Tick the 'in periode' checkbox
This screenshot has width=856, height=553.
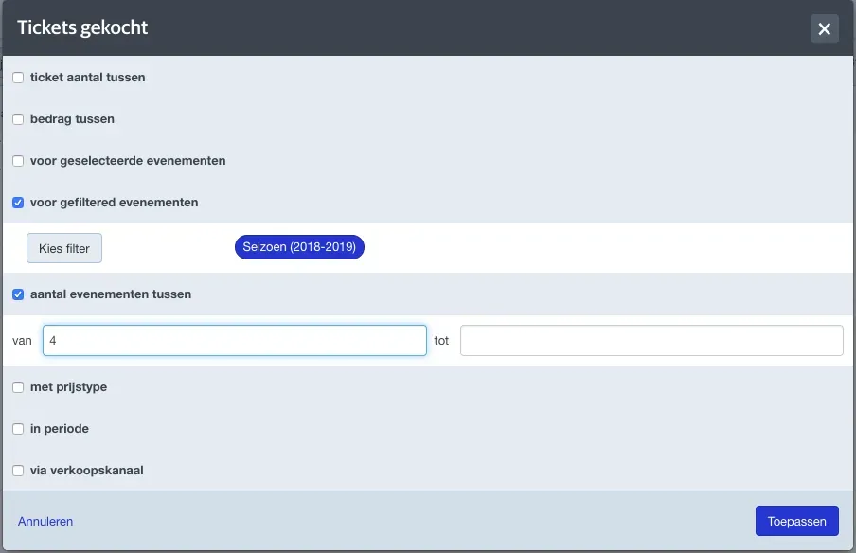click(18, 429)
